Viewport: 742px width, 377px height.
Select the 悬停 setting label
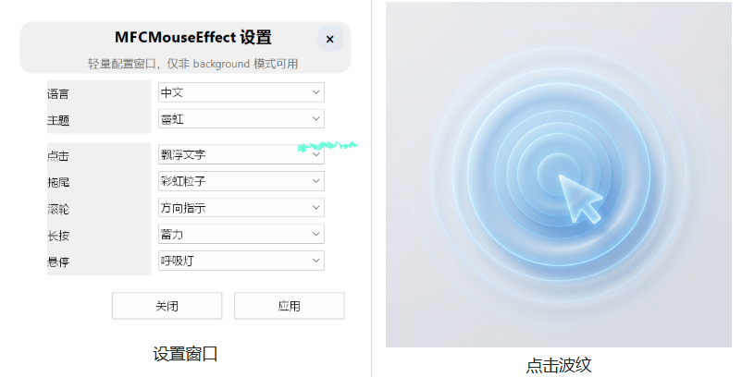[58, 262]
